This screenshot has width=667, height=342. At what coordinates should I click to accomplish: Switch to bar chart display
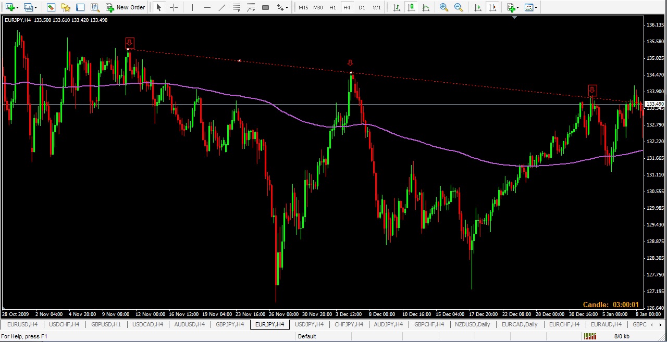click(x=397, y=7)
